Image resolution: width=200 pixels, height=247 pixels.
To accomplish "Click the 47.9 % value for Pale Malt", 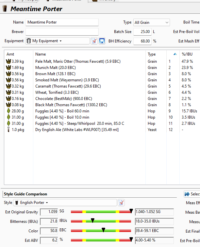I will click(187, 61).
